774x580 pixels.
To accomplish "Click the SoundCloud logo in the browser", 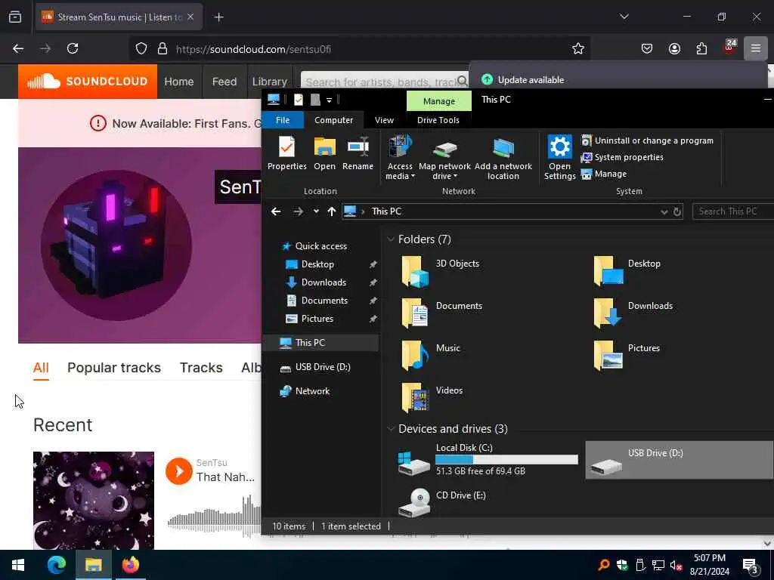I will coord(88,82).
